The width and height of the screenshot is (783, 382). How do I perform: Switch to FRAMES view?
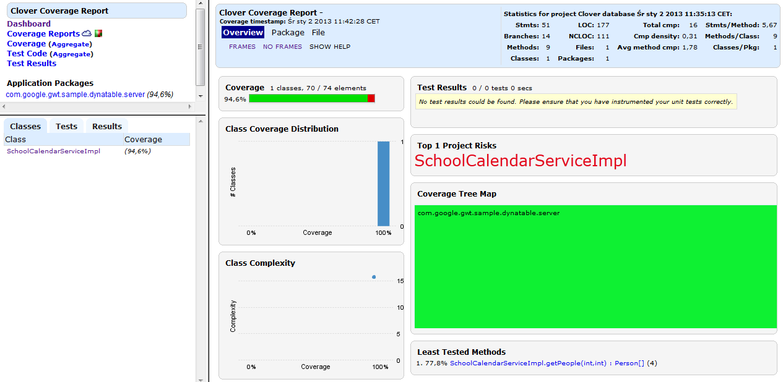[x=242, y=46]
